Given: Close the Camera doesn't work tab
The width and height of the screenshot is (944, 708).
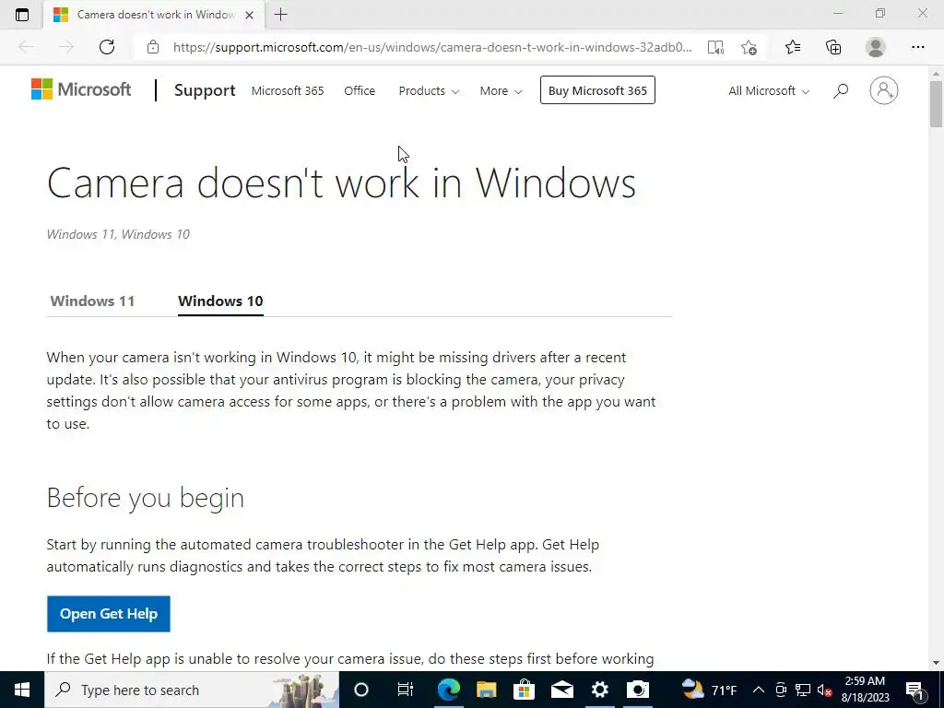Looking at the screenshot, I should [x=249, y=15].
